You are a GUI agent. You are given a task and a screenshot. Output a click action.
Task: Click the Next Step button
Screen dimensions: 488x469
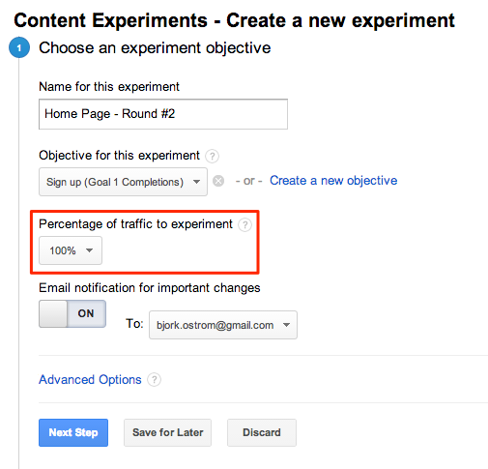pos(73,432)
